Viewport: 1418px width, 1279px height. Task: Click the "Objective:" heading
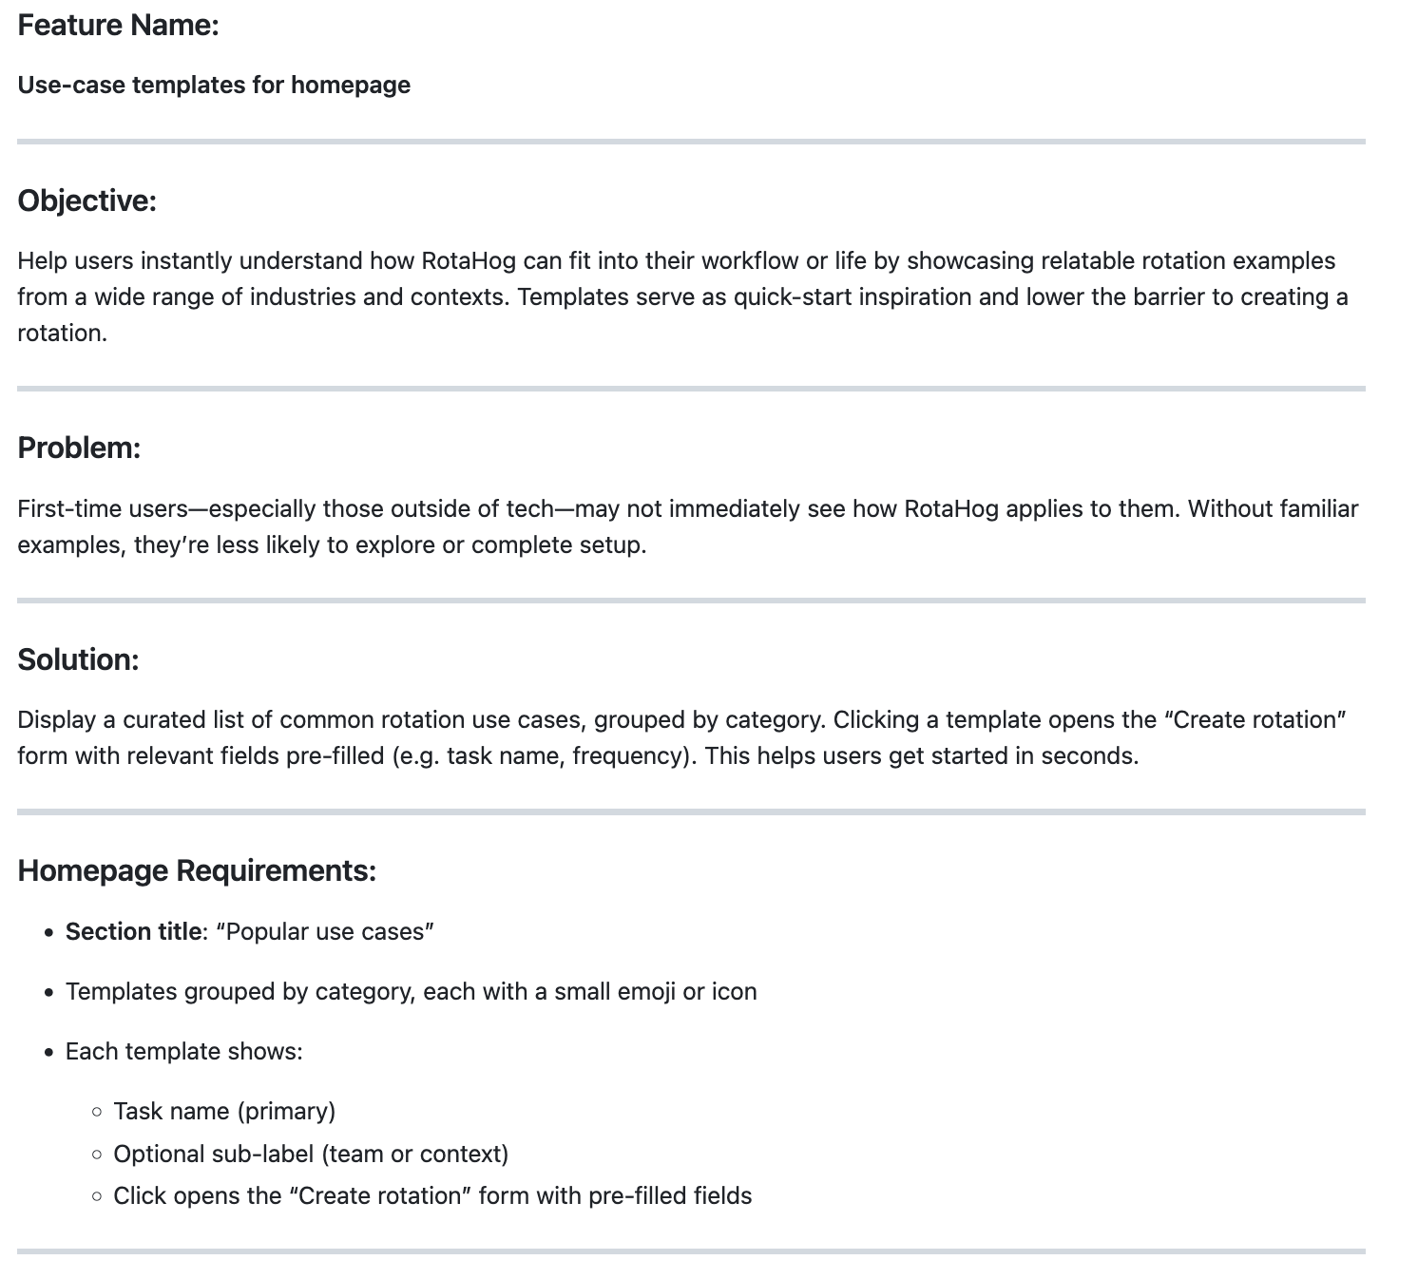(86, 201)
